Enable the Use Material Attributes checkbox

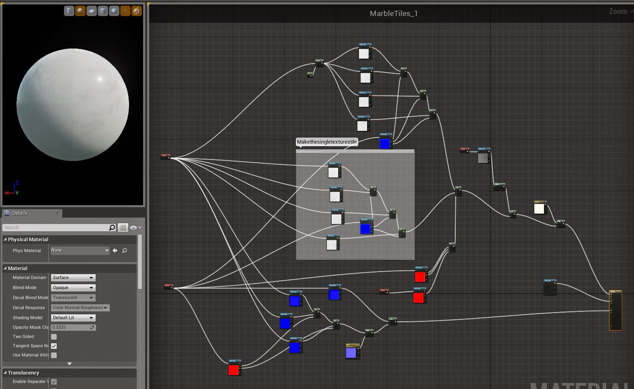point(54,355)
